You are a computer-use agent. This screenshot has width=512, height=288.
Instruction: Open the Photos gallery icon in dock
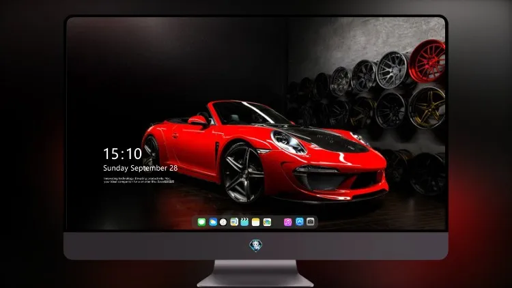pos(267,222)
